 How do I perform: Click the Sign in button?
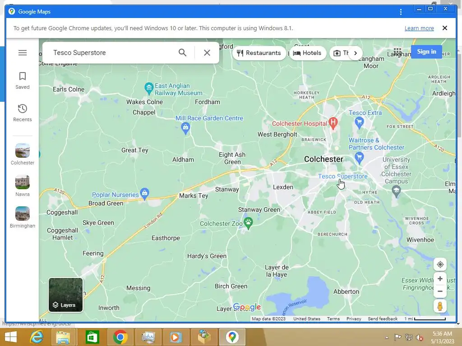click(426, 52)
